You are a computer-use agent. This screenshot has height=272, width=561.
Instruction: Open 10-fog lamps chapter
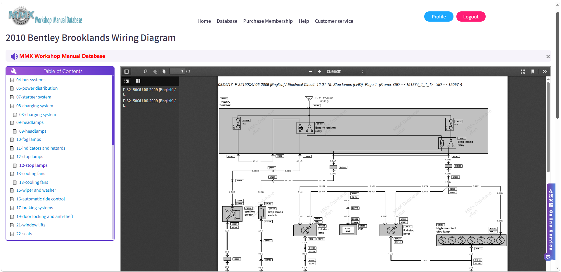(x=29, y=139)
